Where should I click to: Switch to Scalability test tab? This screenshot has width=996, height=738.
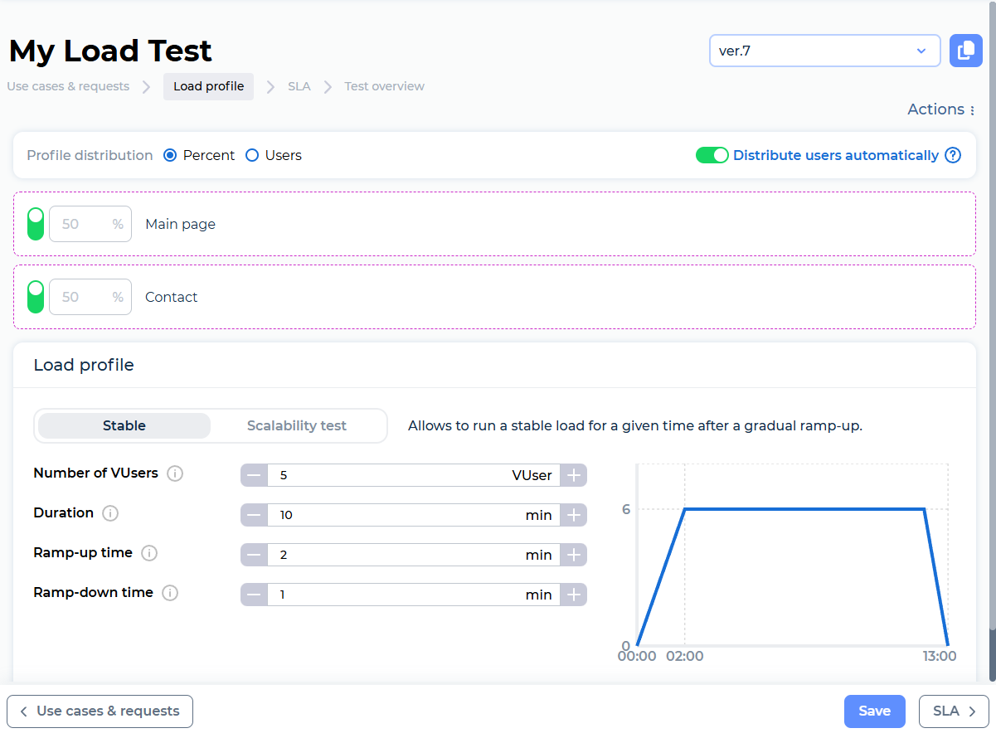296,425
